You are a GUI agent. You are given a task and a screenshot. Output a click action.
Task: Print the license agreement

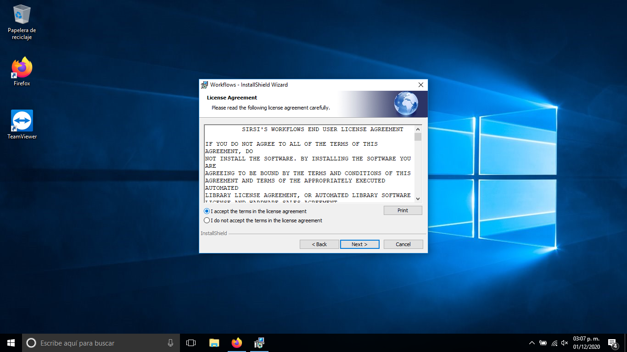click(403, 210)
